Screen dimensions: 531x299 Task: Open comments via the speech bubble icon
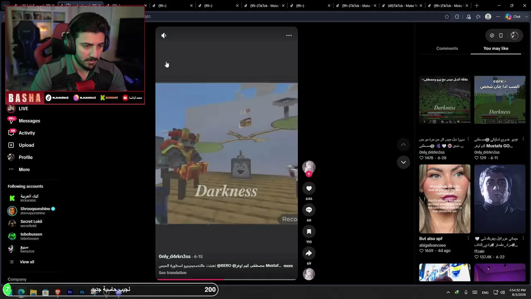pyautogui.click(x=309, y=210)
